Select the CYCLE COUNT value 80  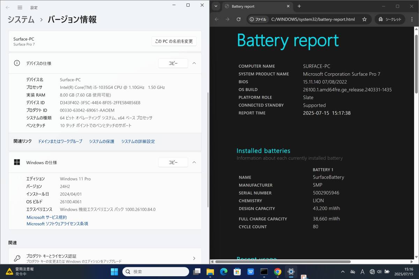coord(315,227)
